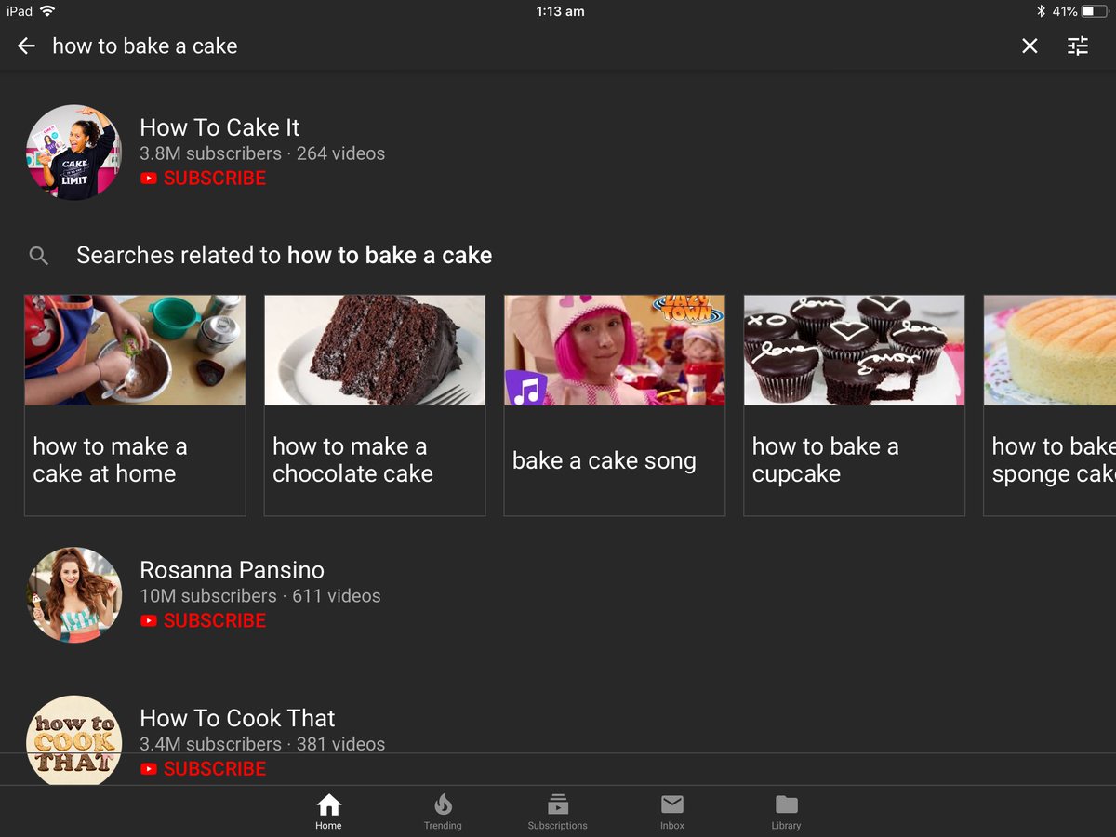This screenshot has width=1116, height=837.
Task: Tap purple music note badge on thumbnail
Action: coord(526,386)
